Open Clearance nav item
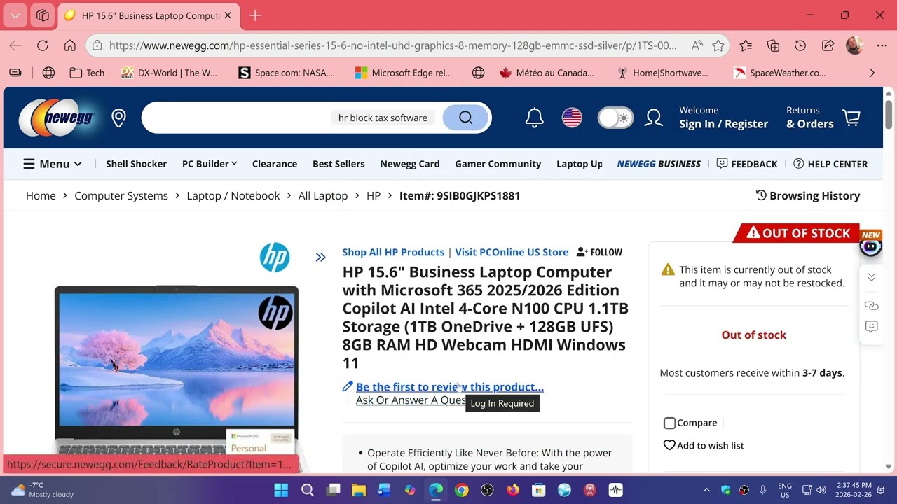 coord(275,164)
